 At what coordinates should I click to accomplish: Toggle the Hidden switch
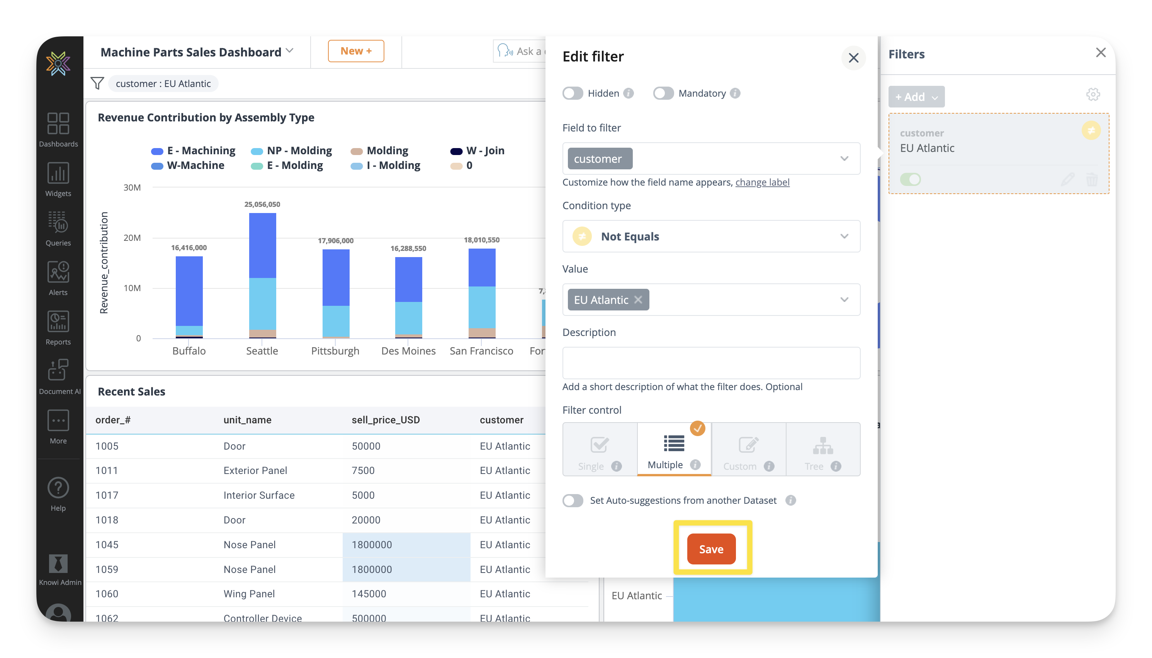click(x=573, y=93)
